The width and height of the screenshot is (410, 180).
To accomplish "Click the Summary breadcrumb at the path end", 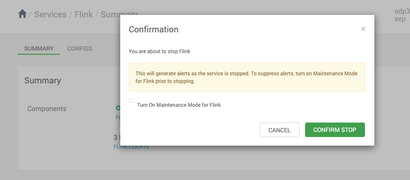I will pos(110,14).
